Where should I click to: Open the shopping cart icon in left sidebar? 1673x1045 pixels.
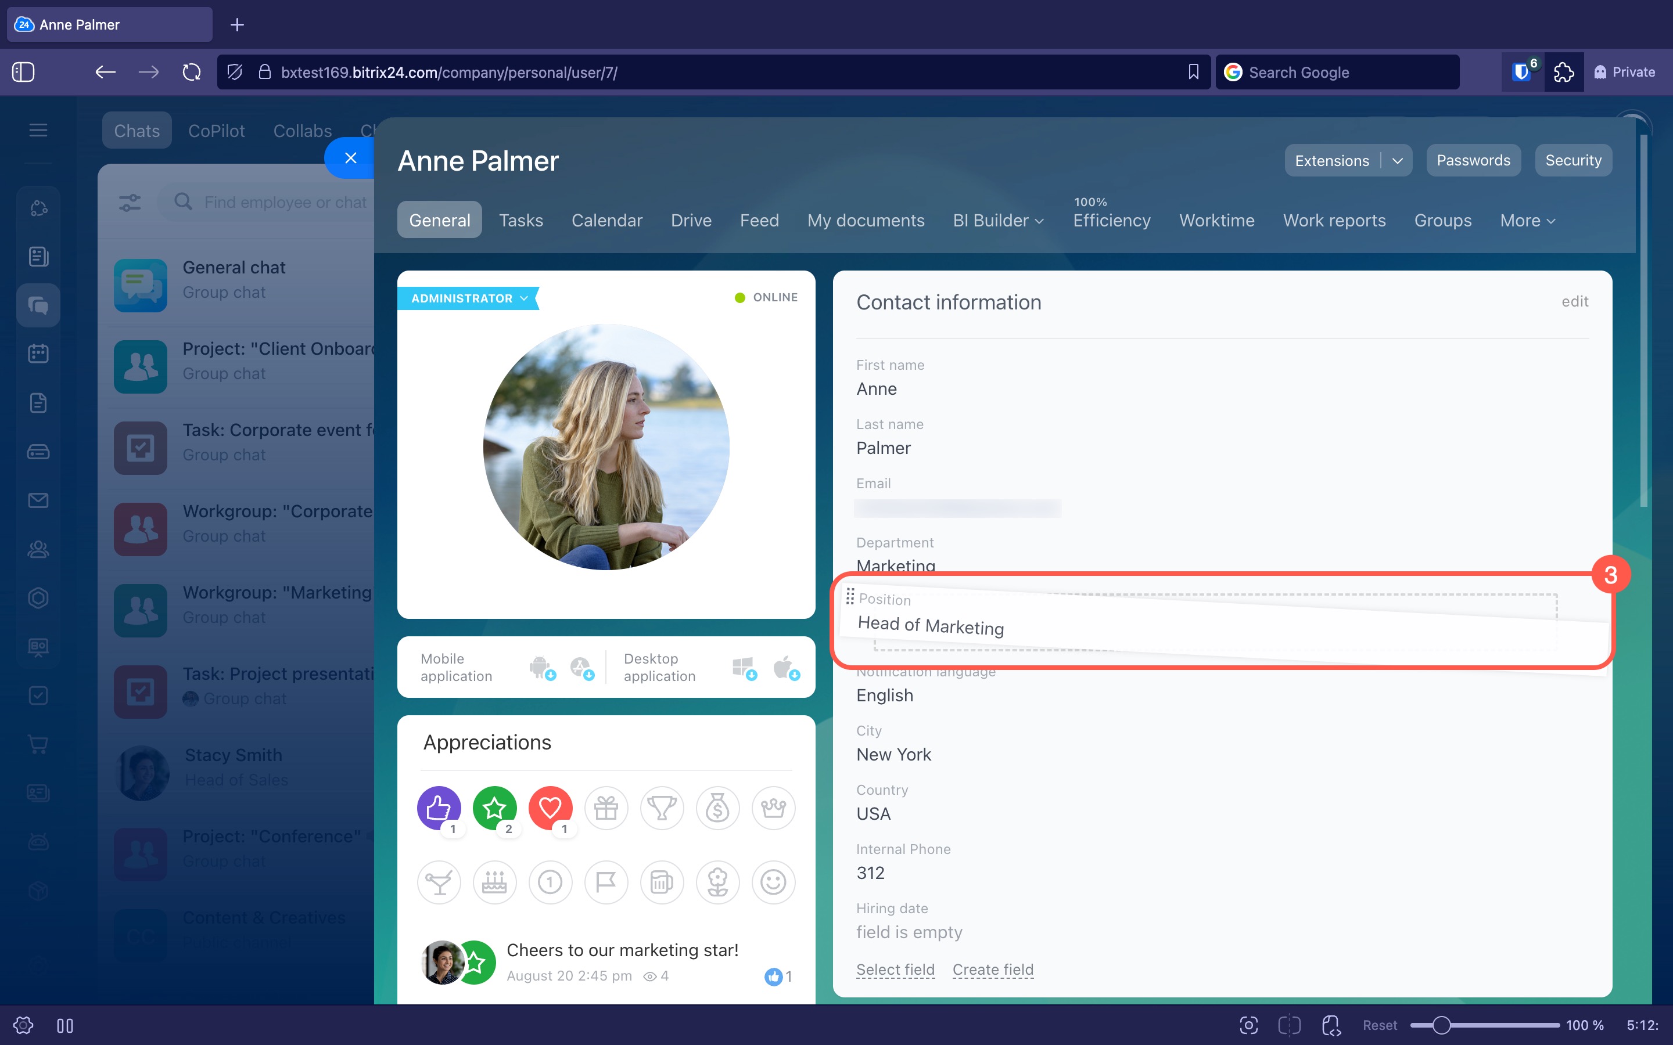pyautogui.click(x=38, y=744)
